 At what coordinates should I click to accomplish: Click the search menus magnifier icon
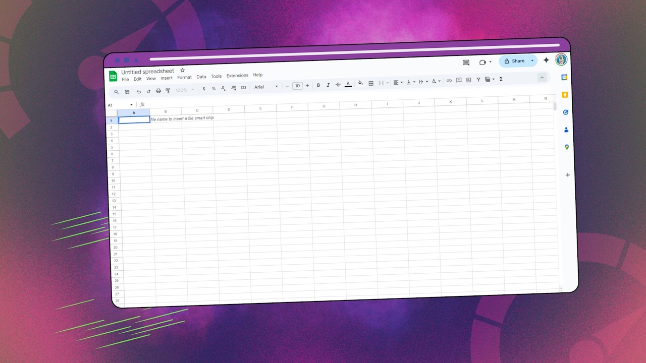click(117, 92)
